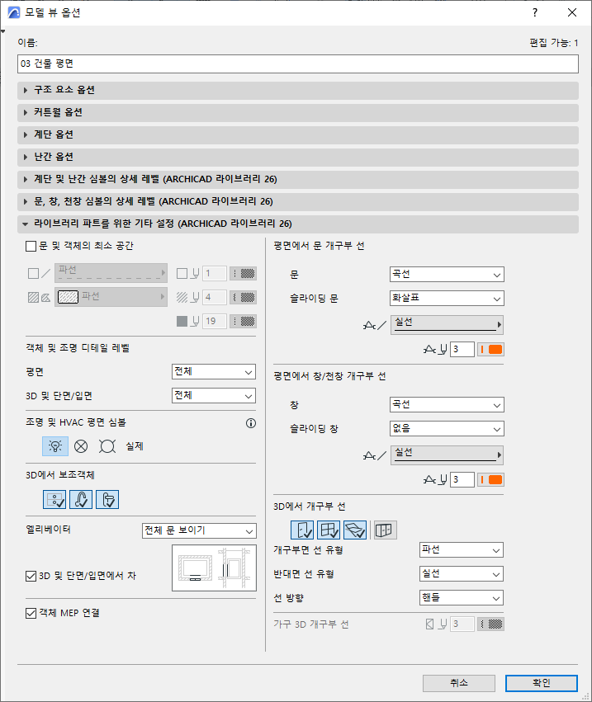Click the help question mark button
The height and width of the screenshot is (702, 592).
point(535,12)
